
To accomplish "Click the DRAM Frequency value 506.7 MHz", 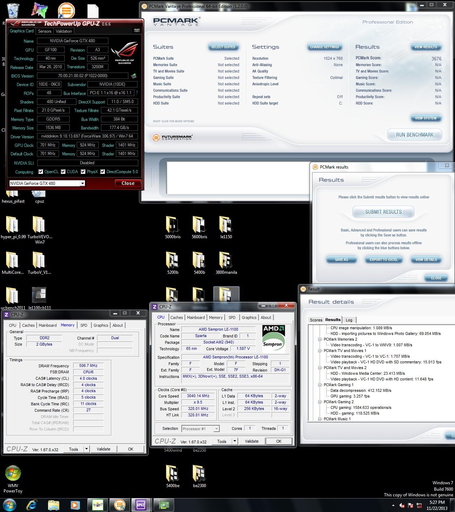I will (x=89, y=366).
